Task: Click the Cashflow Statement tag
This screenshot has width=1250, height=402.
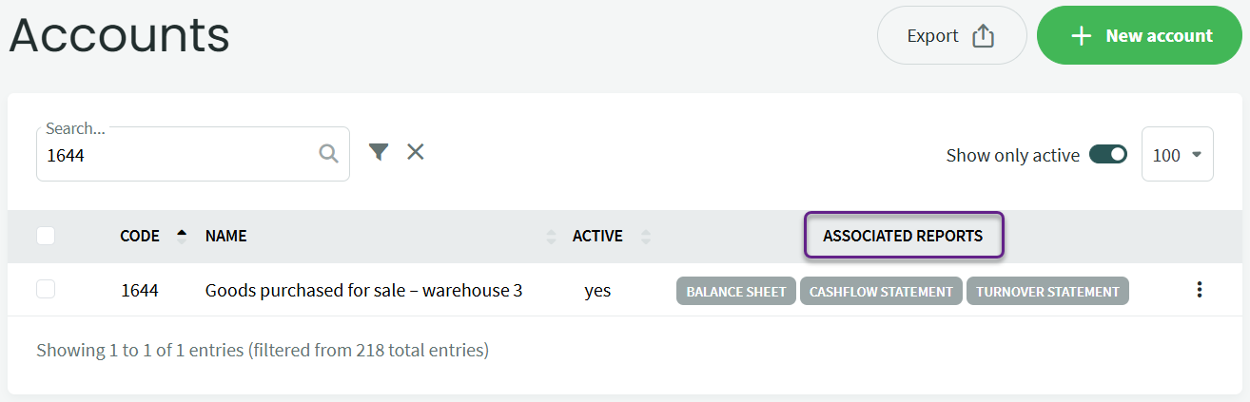Action: (881, 292)
